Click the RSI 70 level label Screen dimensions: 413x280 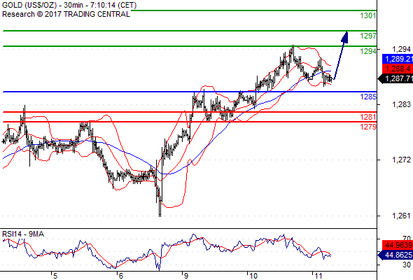point(407,239)
